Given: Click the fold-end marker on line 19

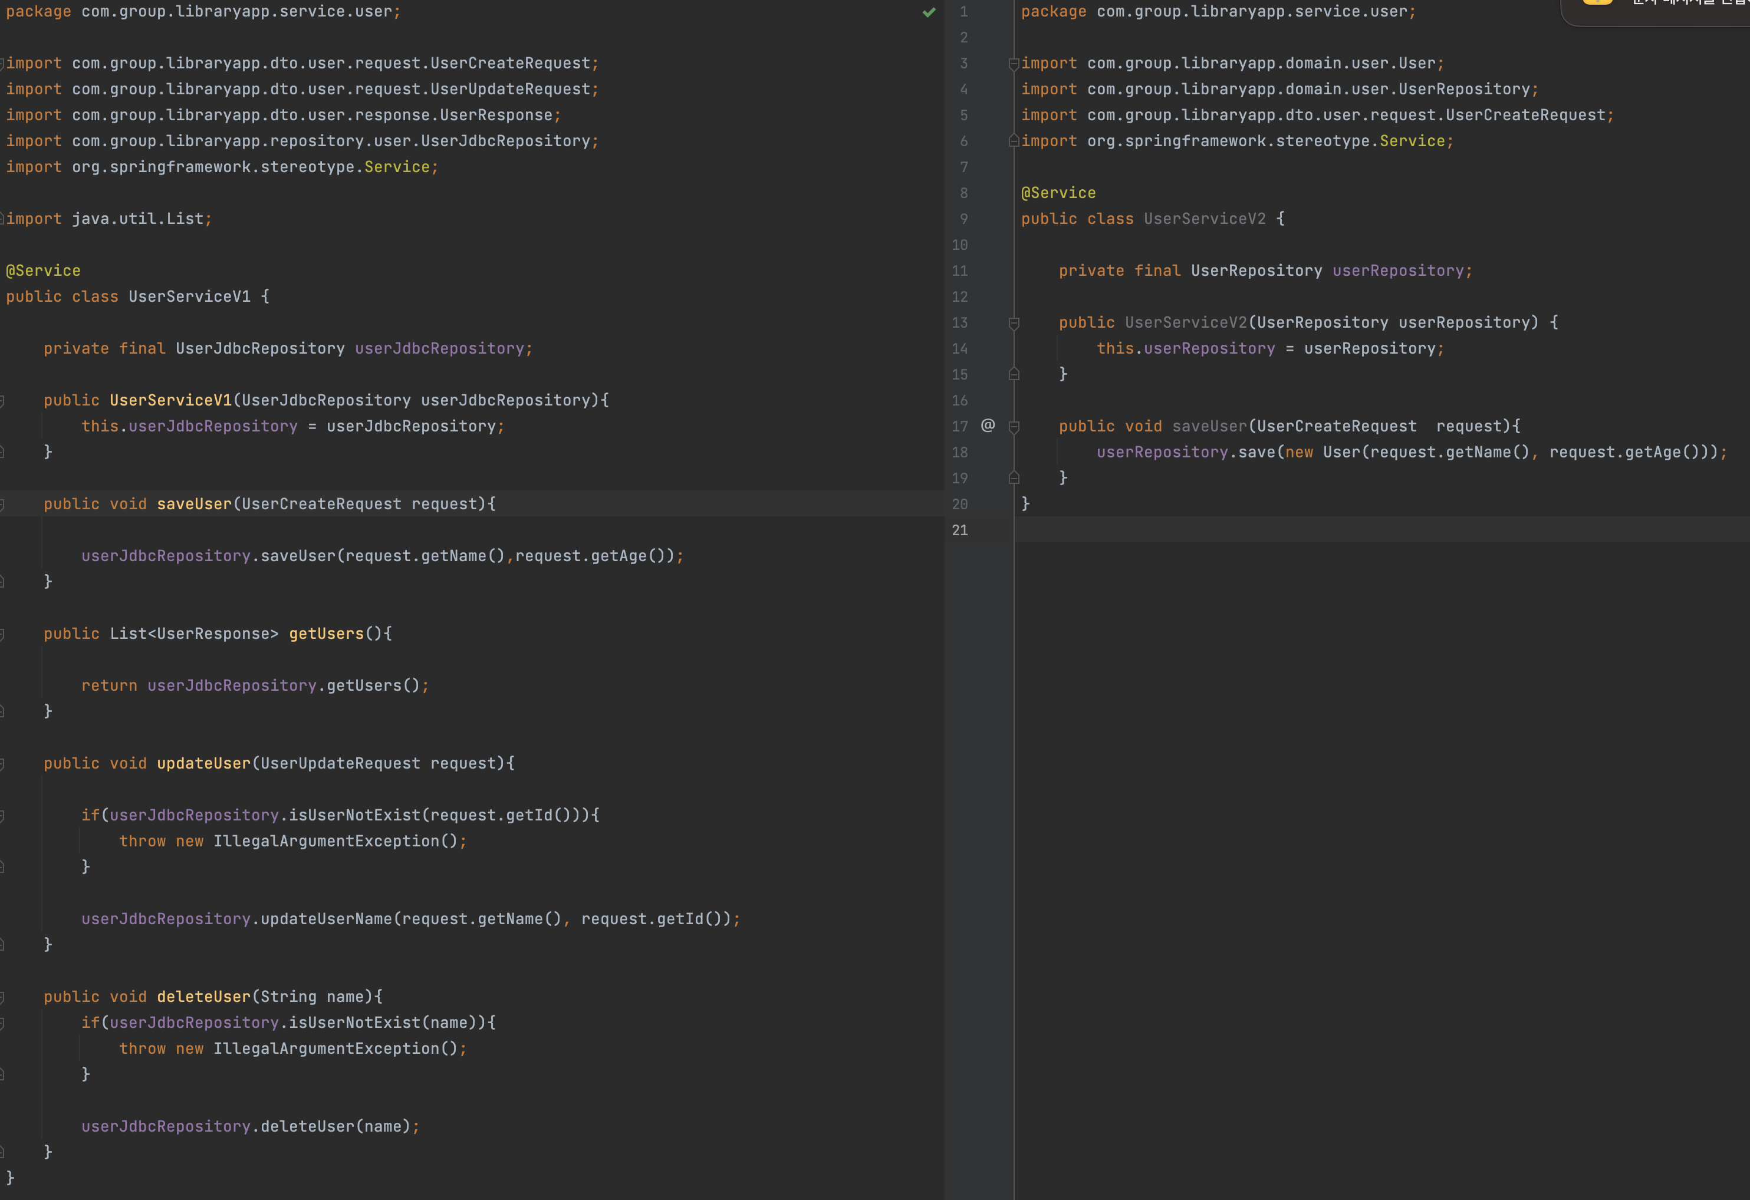Looking at the screenshot, I should point(1014,478).
